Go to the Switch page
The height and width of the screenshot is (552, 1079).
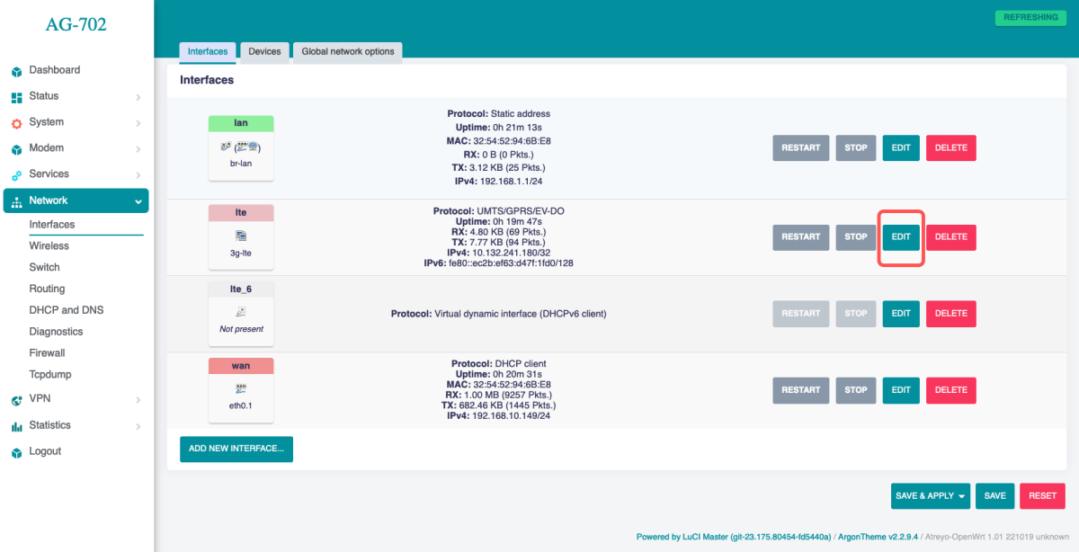[x=44, y=267]
